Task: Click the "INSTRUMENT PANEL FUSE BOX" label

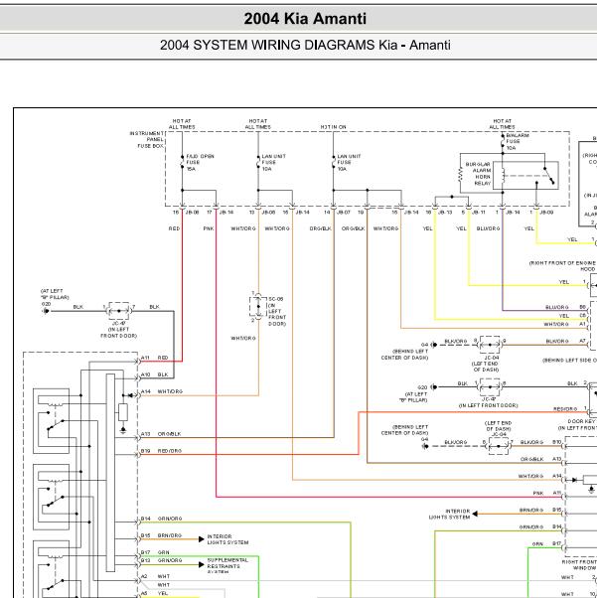Action: click(146, 140)
